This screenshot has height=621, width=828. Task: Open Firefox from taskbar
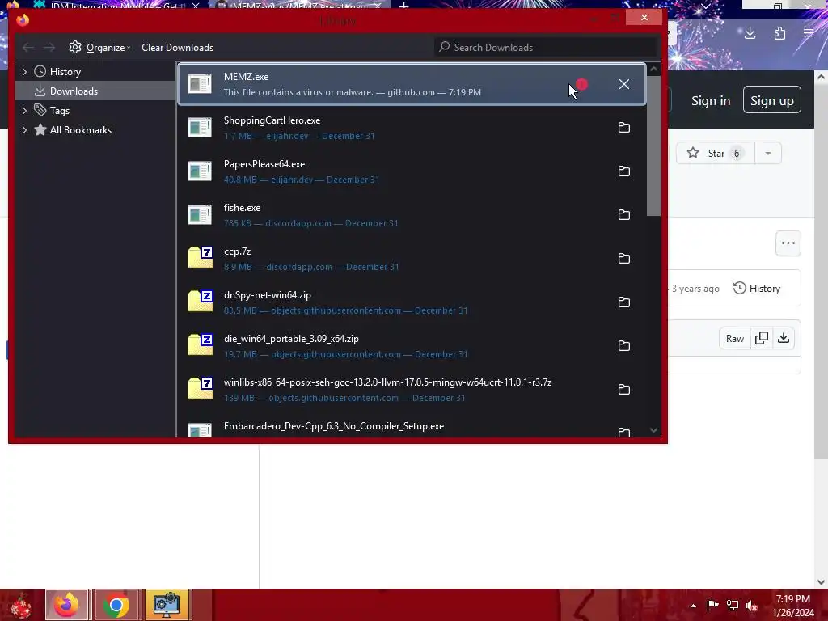coord(66,605)
